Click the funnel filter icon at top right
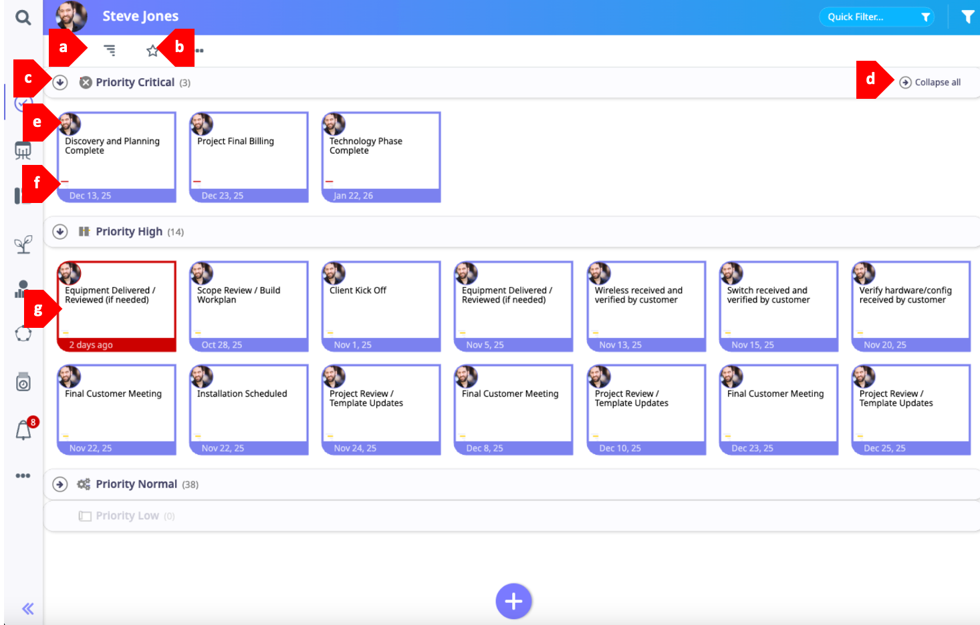Viewport: 980px width, 625px height. pos(967,17)
